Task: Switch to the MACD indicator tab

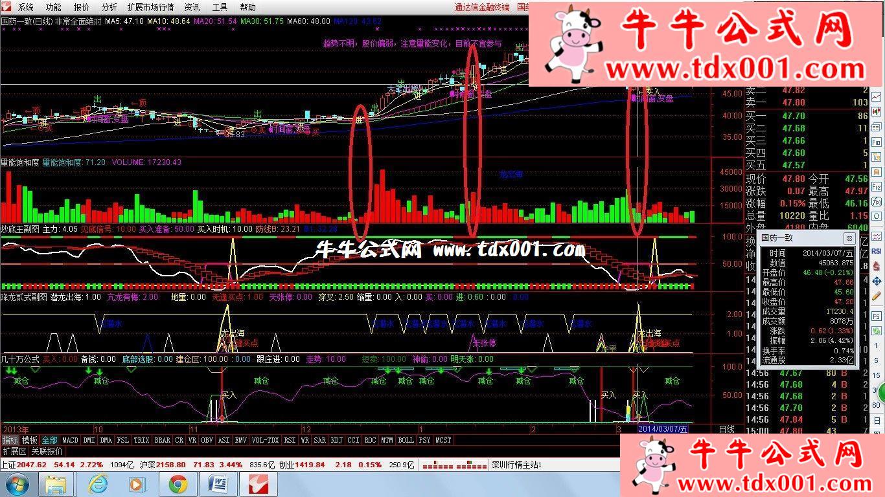Action: click(x=70, y=440)
